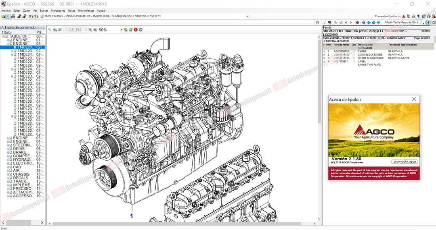Expand the STEERIN tree node
The height and width of the screenshot is (230, 436).
(x=8, y=145)
